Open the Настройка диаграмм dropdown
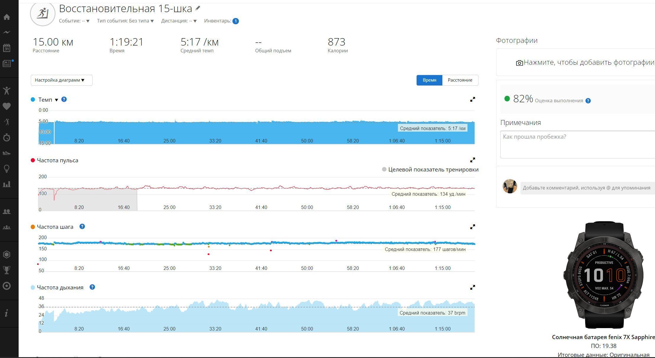The image size is (655, 358). (62, 80)
